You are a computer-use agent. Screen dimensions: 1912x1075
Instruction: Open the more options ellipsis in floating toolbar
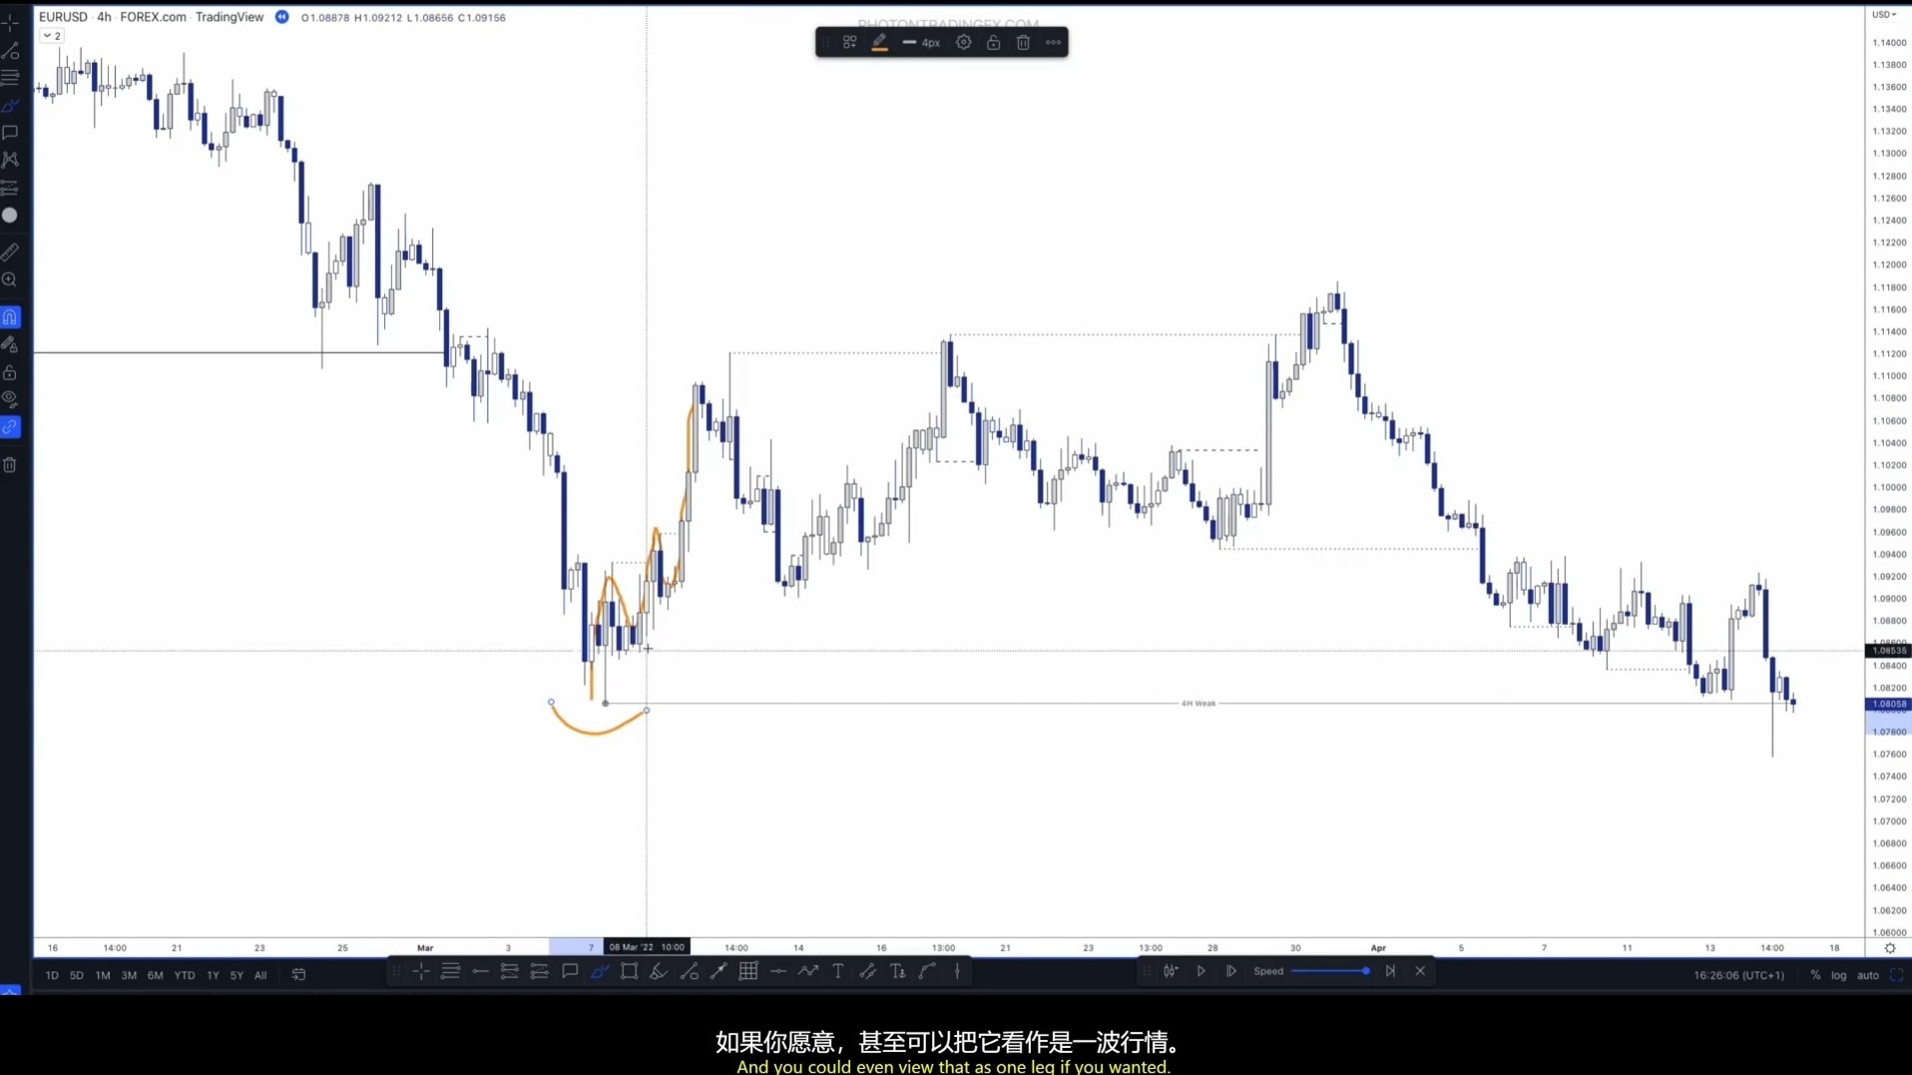(x=1053, y=43)
